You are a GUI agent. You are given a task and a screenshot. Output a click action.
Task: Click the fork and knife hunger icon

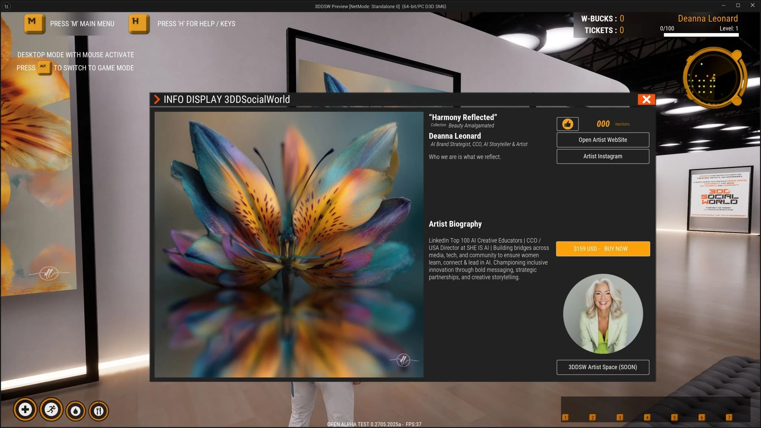98,411
